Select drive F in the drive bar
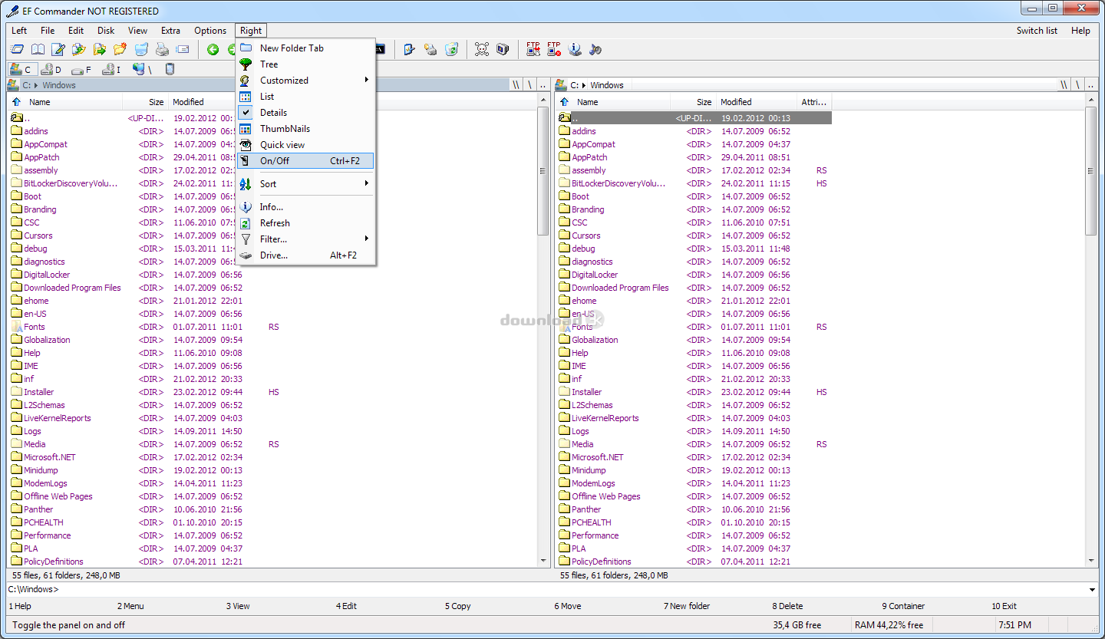The width and height of the screenshot is (1105, 639). [81, 69]
